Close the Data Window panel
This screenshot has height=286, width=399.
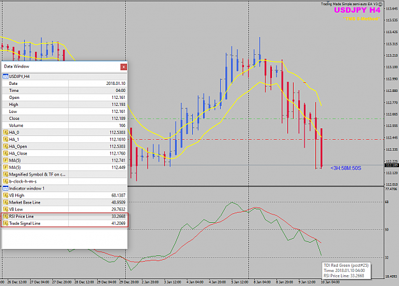(x=123, y=67)
